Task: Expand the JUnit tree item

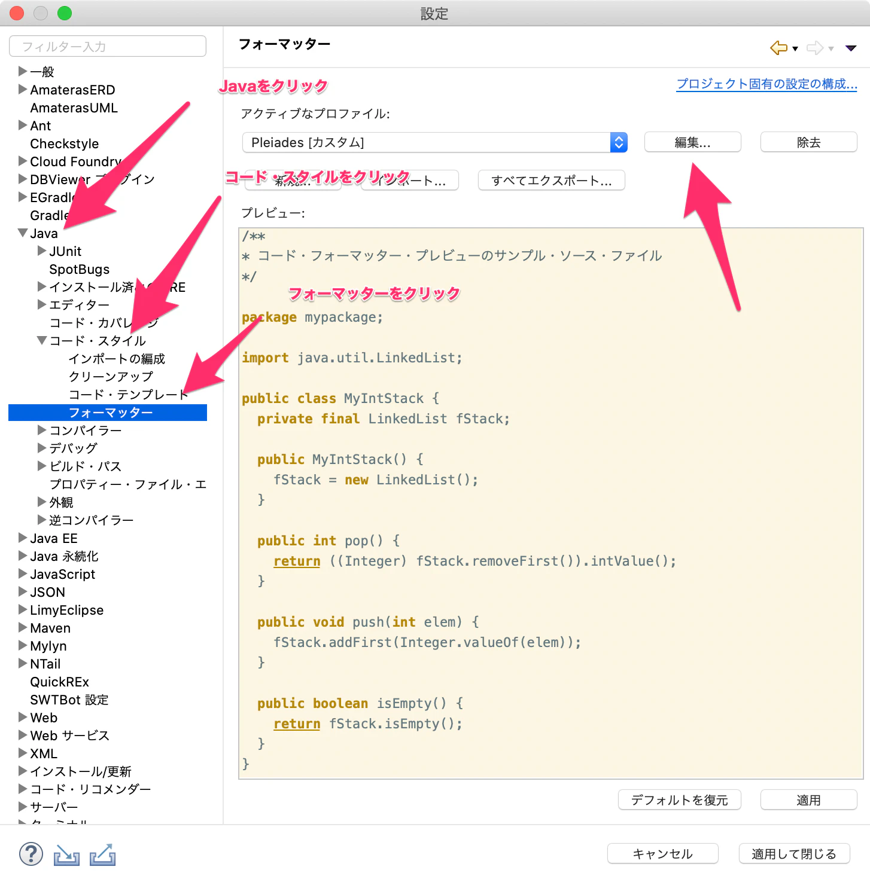Action: coord(41,251)
